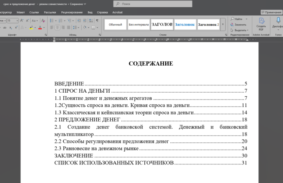Apply paragraph shading fill

pyautogui.click(x=84, y=27)
